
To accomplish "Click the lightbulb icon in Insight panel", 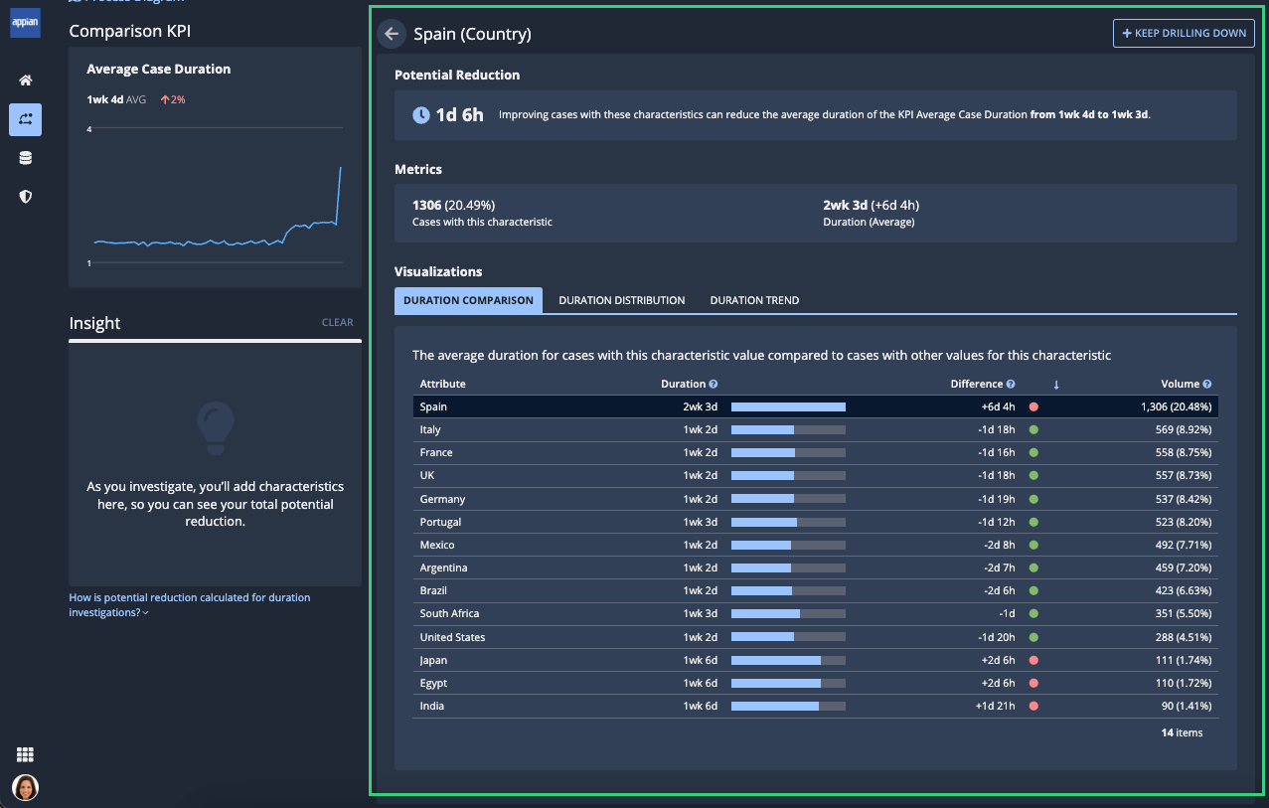I will pyautogui.click(x=216, y=427).
